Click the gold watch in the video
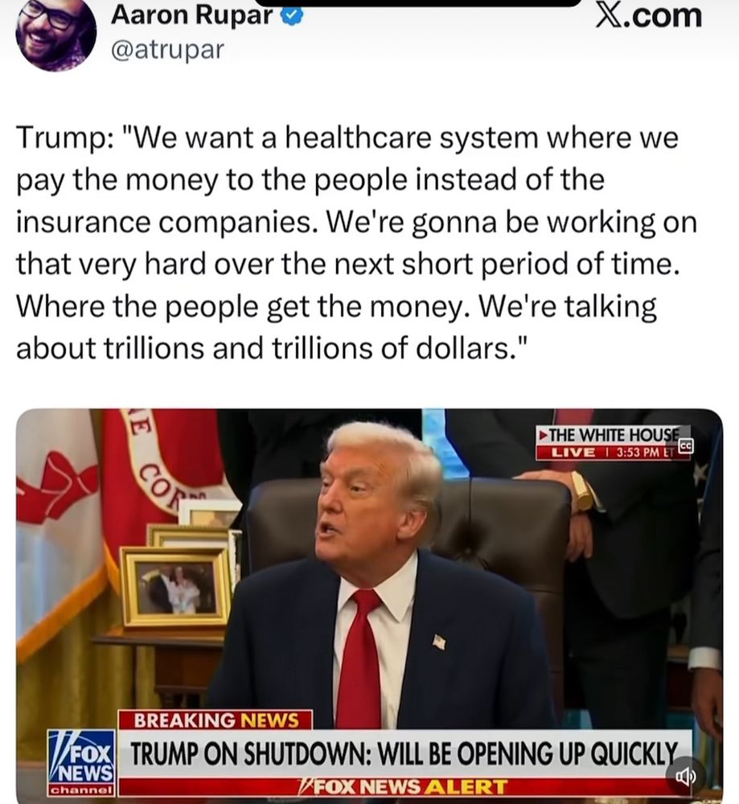The image size is (739, 804). pyautogui.click(x=583, y=492)
